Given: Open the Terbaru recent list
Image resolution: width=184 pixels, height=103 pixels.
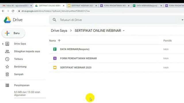Looking at the screenshot, I should click(x=18, y=59).
